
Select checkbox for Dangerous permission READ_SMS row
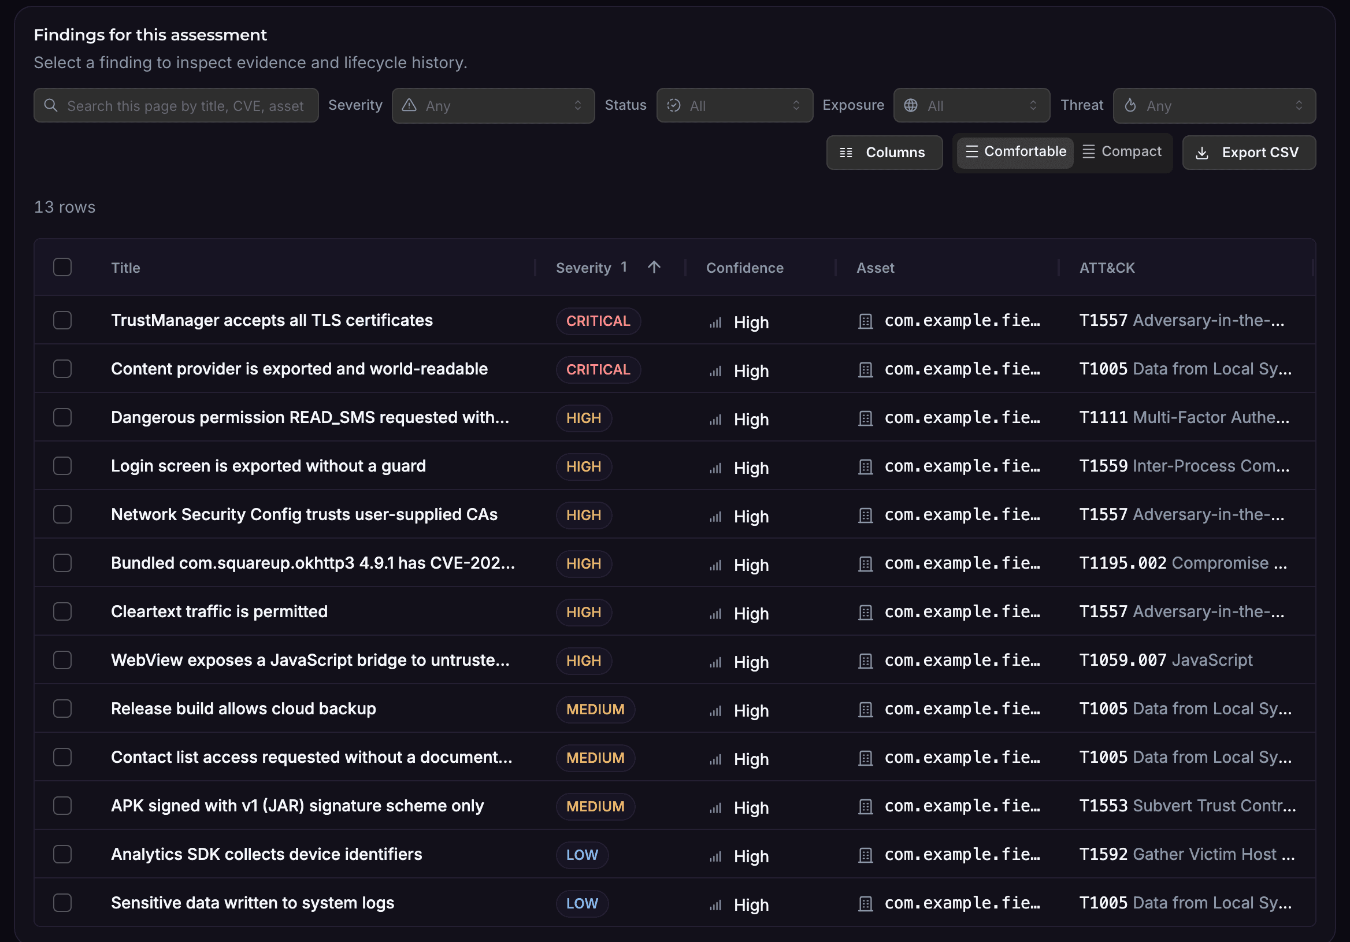pyautogui.click(x=62, y=417)
